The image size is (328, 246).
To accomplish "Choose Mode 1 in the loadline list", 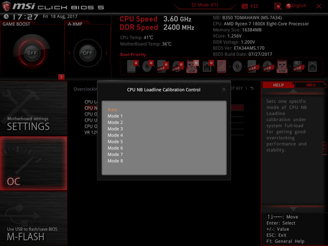I will pos(115,116).
